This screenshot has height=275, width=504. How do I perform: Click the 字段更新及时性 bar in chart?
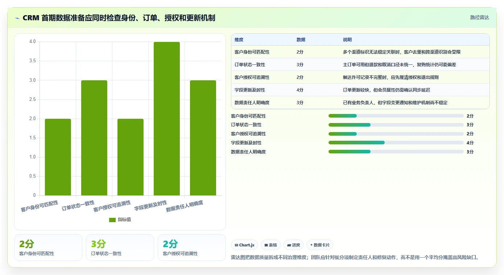[167, 119]
